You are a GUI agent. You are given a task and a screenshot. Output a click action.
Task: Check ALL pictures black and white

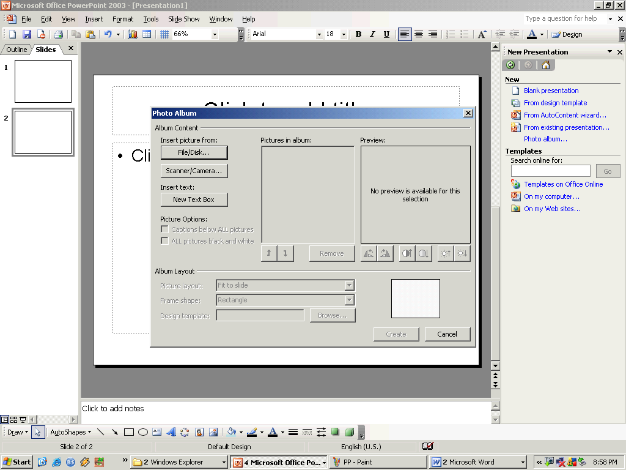[164, 241]
